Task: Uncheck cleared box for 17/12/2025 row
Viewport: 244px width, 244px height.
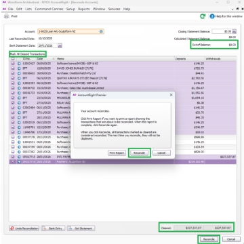Action: (x=13, y=132)
